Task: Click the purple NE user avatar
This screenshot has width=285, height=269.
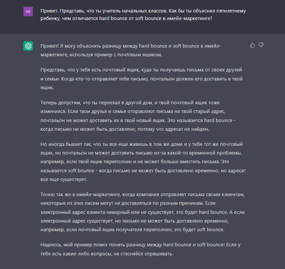Action: point(28,11)
